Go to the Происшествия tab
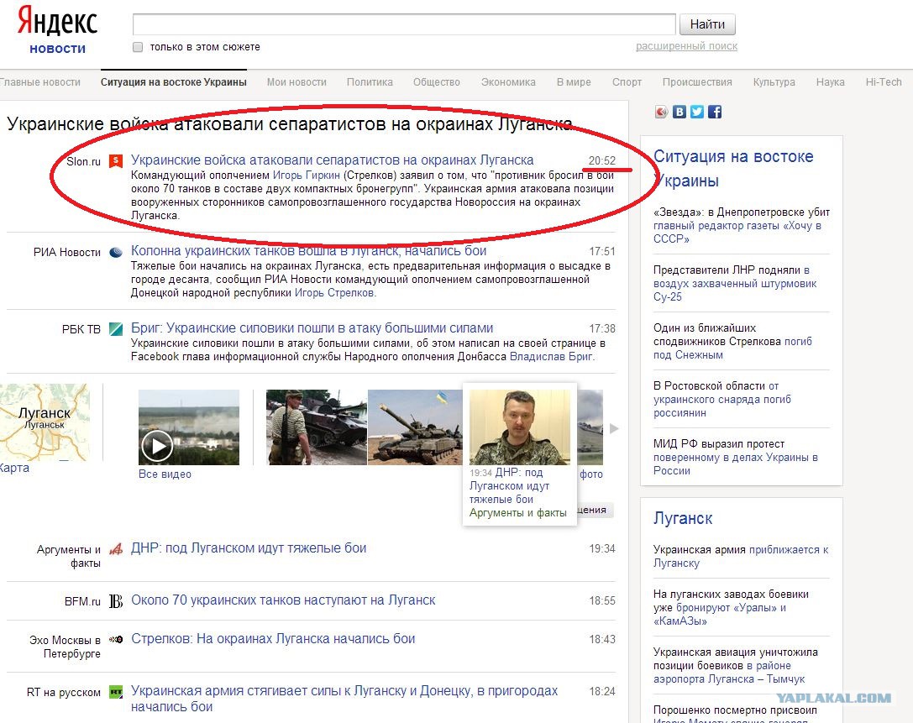This screenshot has width=913, height=723. (x=697, y=82)
